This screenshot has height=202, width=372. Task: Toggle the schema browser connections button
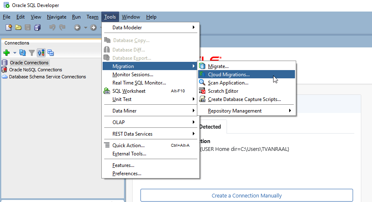click(41, 53)
